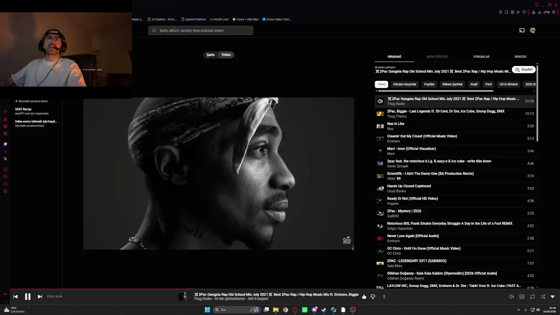Switch to Video mode
Image resolution: width=560 pixels, height=315 pixels.
pos(226,55)
